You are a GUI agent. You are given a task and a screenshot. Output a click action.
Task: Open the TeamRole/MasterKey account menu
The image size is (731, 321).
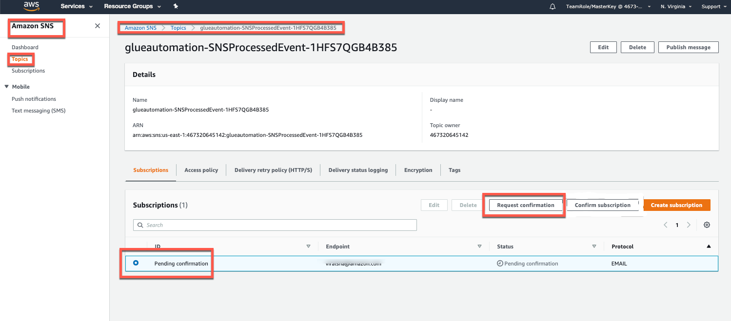pos(609,7)
